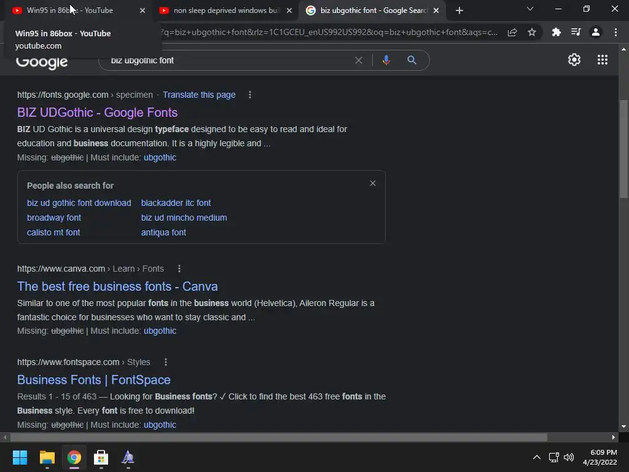Clear the search query with X
The image size is (629, 472).
tap(359, 60)
